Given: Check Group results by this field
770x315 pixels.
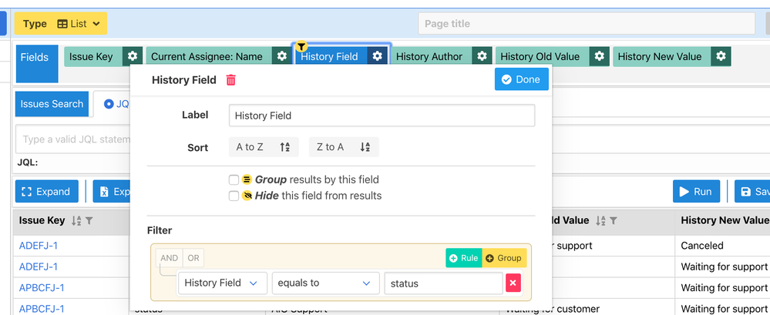Looking at the screenshot, I should (234, 179).
